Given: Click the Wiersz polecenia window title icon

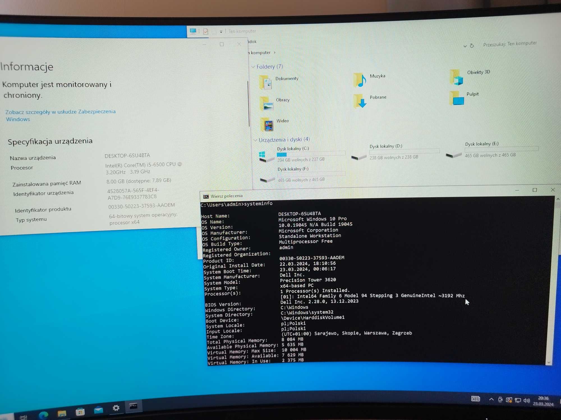Looking at the screenshot, I should [206, 197].
